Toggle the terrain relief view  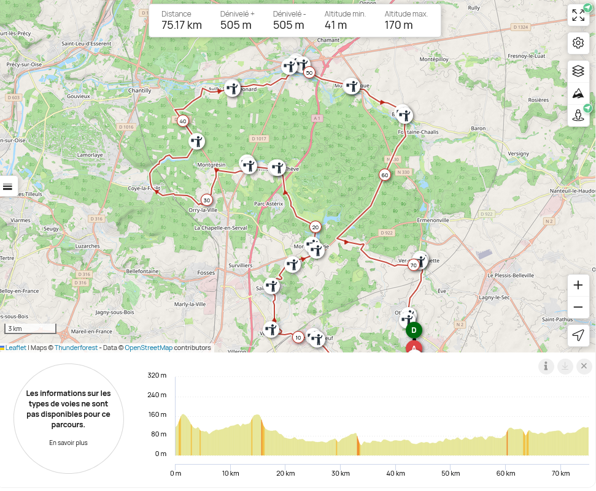click(578, 93)
